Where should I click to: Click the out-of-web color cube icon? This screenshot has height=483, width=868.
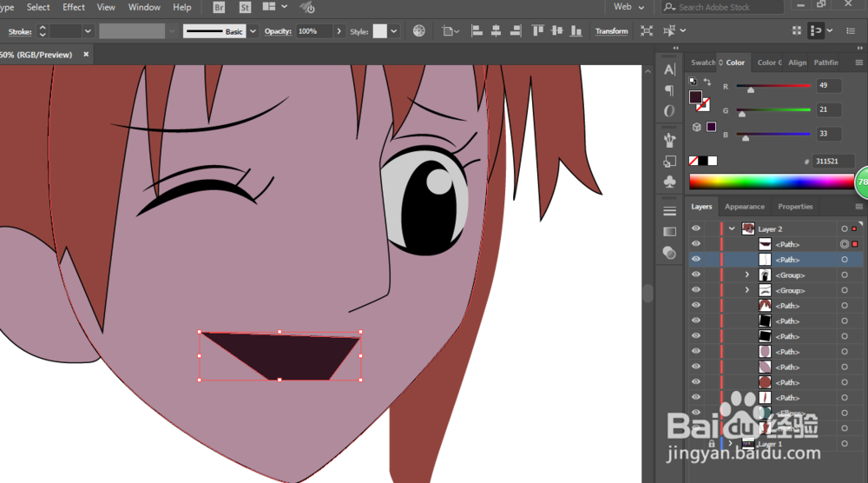click(x=696, y=127)
